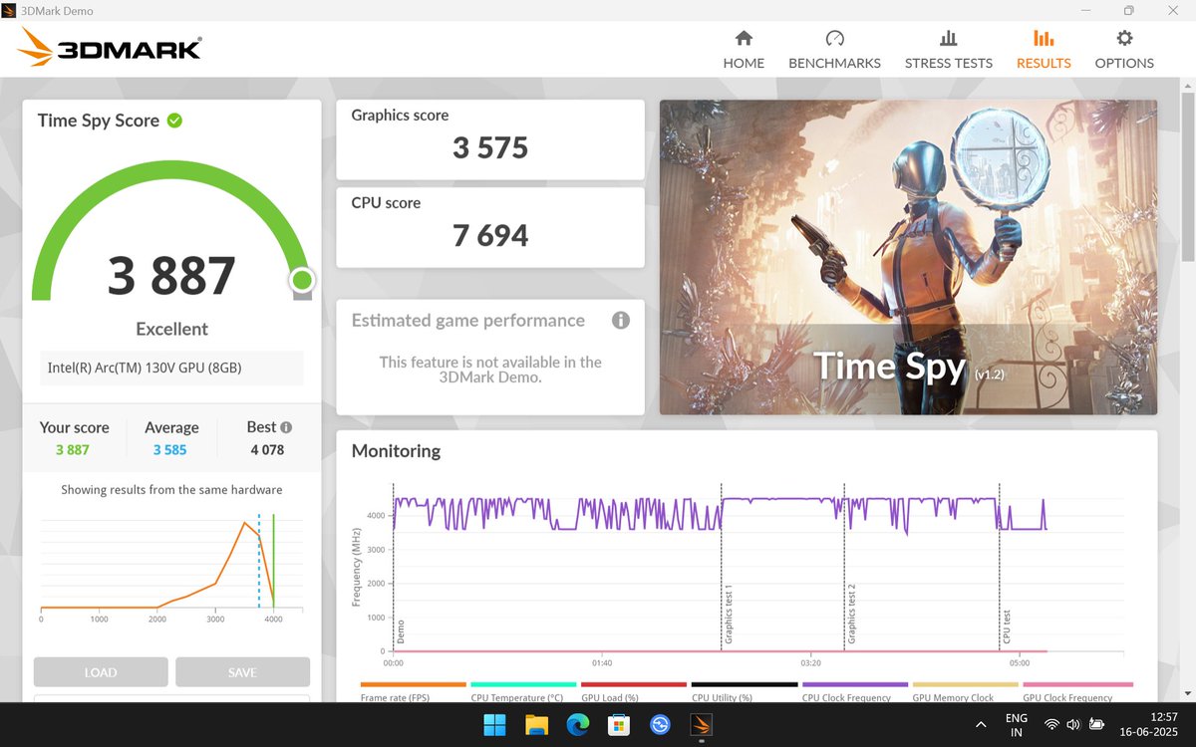This screenshot has width=1196, height=747.
Task: Click the GPU Load (%) legend color bar
Action: [x=634, y=685]
